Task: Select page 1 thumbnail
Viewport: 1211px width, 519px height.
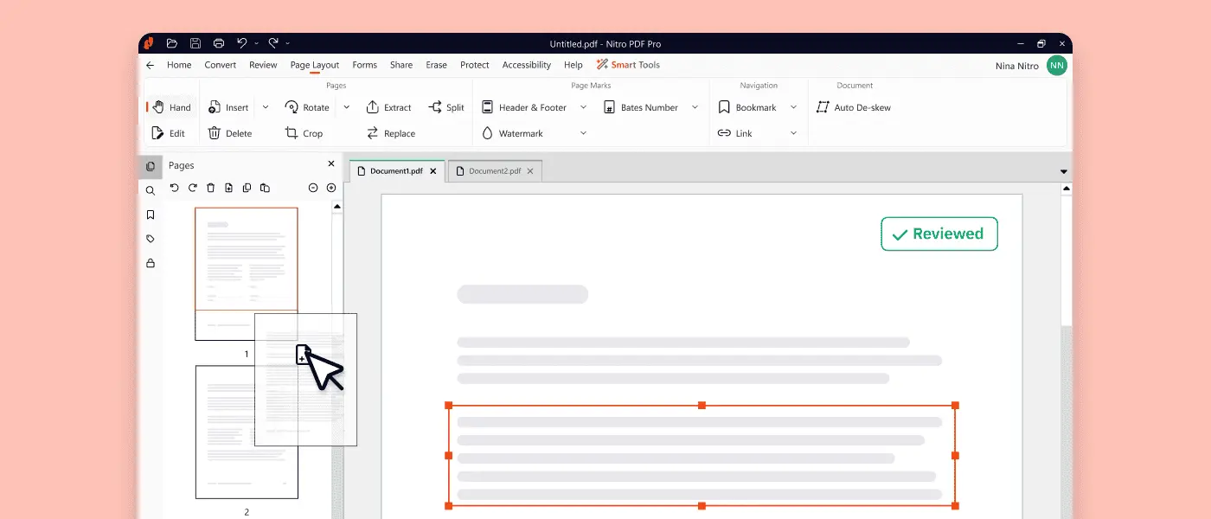Action: (x=247, y=273)
